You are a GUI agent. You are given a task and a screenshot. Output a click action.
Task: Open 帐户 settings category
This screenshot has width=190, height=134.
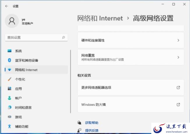(36, 98)
